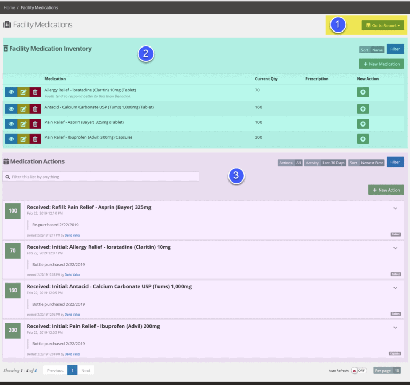Toggle the Auto Refresh switch
Image resolution: width=410 pixels, height=385 pixels.
(359, 371)
